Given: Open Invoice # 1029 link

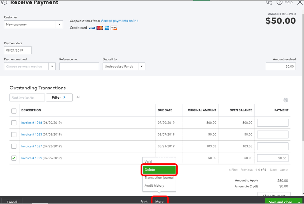Looking at the screenshot, I should [32, 158].
